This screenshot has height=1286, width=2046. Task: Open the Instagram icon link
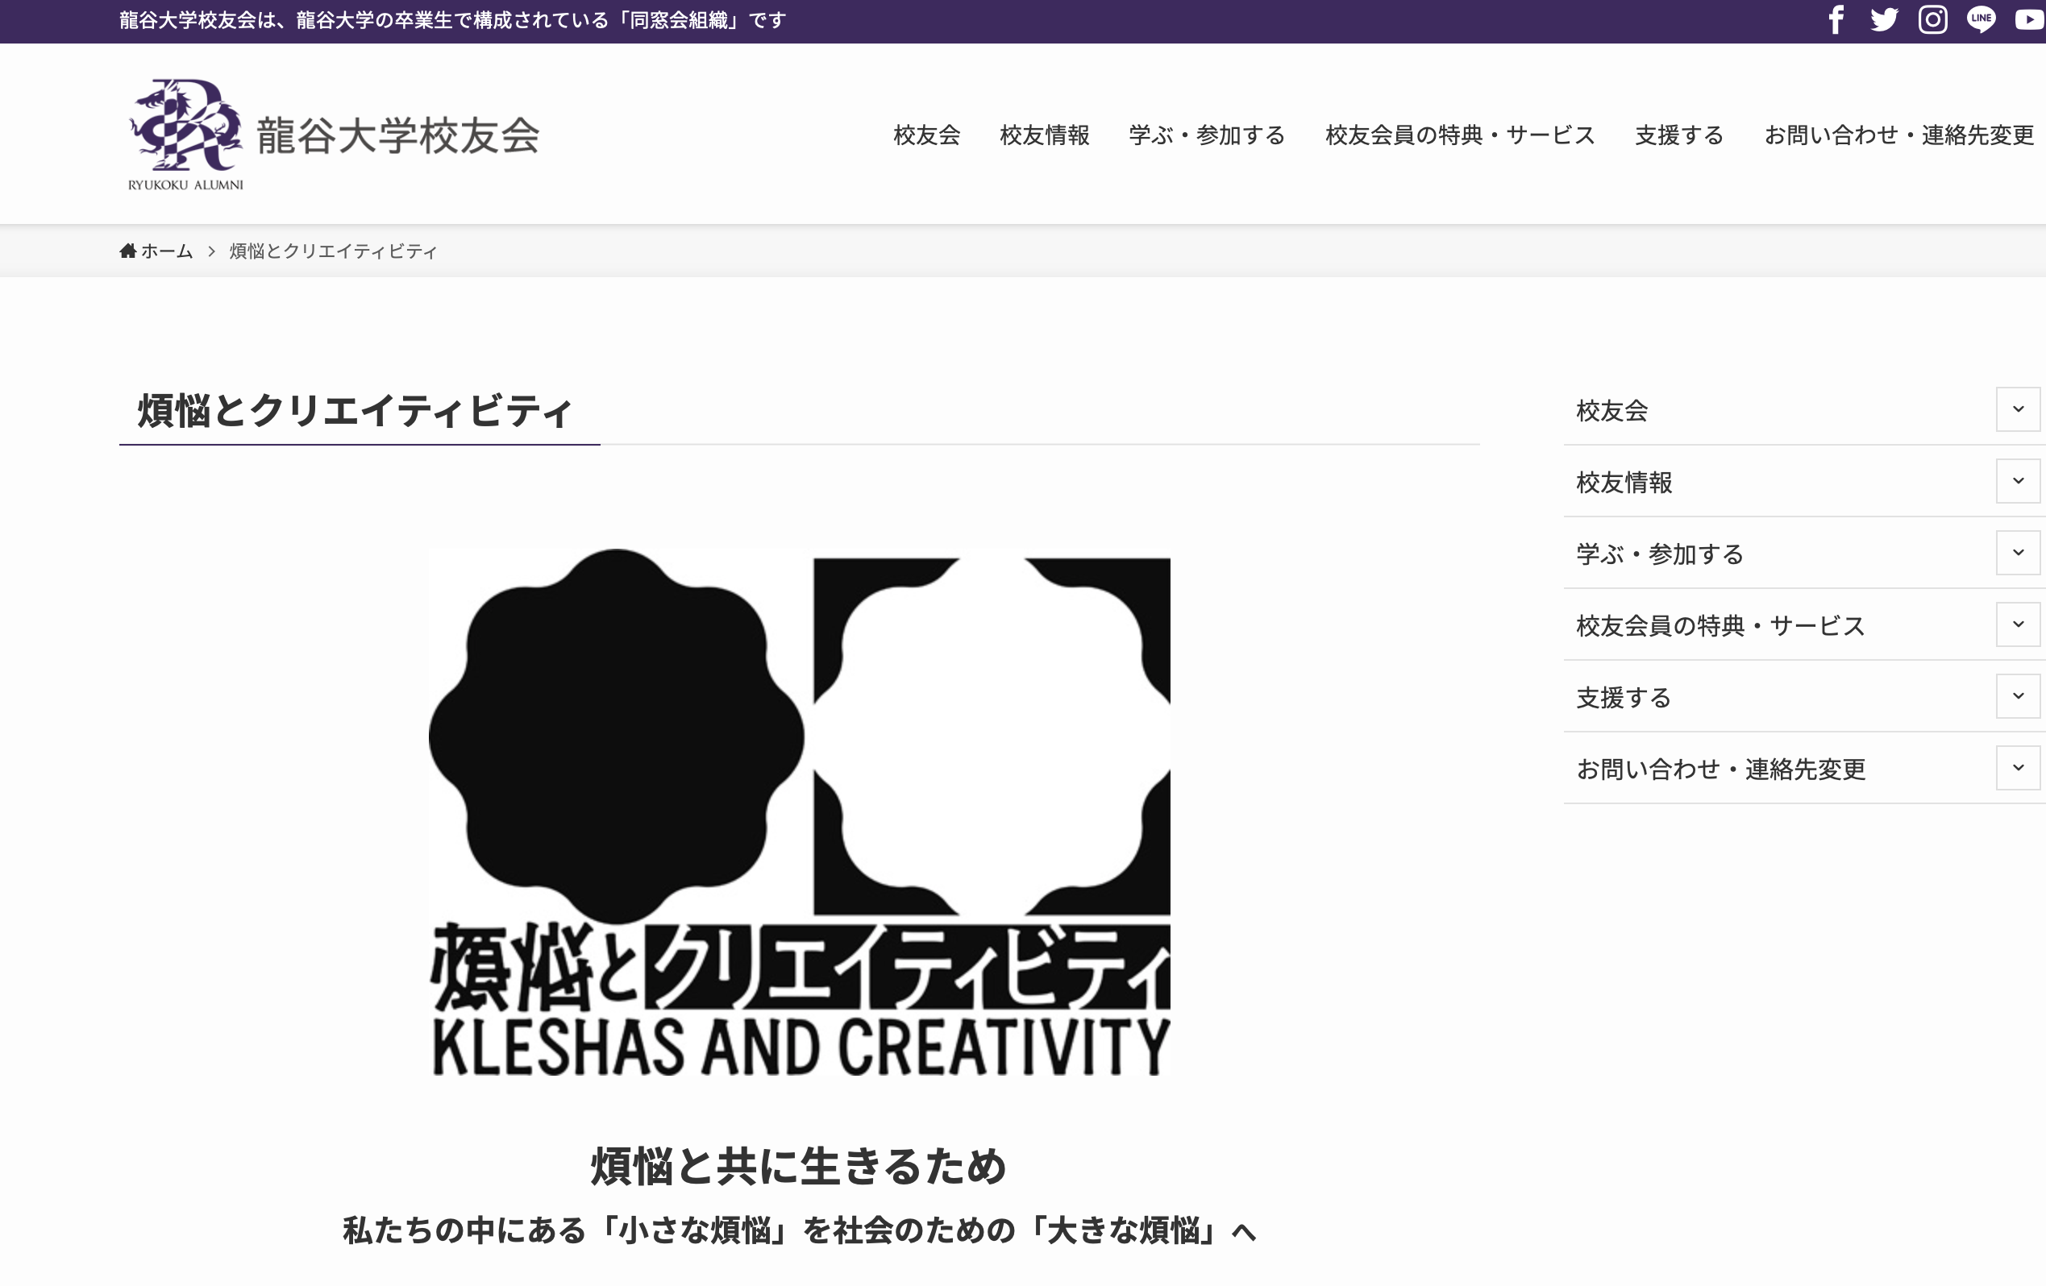coord(1933,19)
